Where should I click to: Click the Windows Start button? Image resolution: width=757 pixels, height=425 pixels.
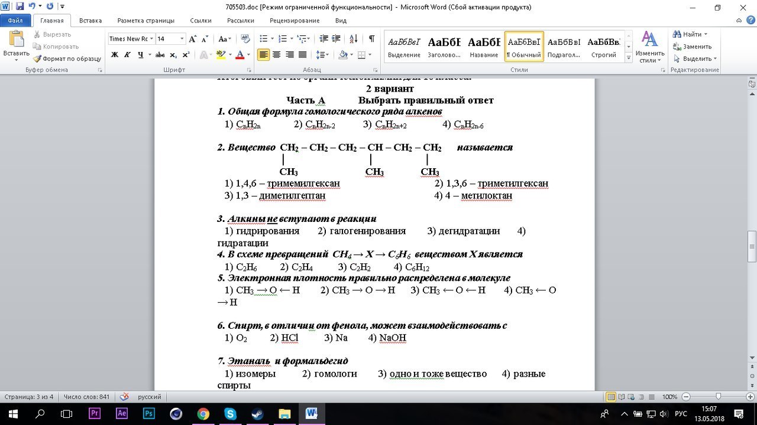pyautogui.click(x=13, y=414)
